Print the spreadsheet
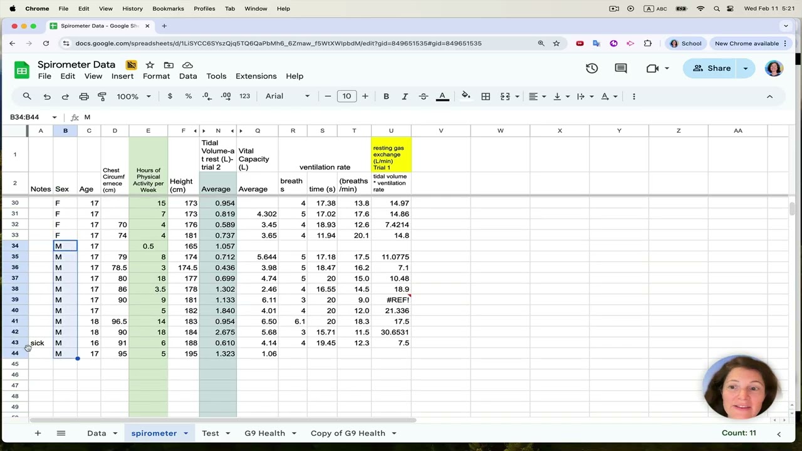The image size is (802, 451). [84, 96]
